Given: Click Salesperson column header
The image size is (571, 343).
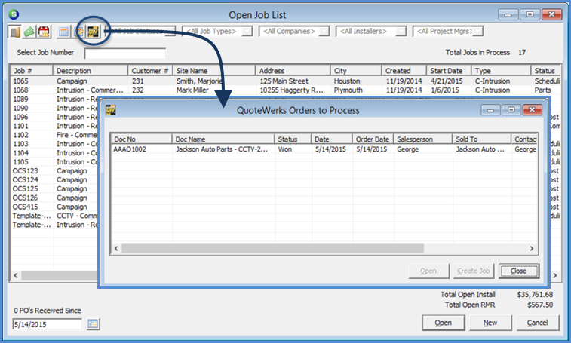Looking at the screenshot, I should pyautogui.click(x=423, y=139).
